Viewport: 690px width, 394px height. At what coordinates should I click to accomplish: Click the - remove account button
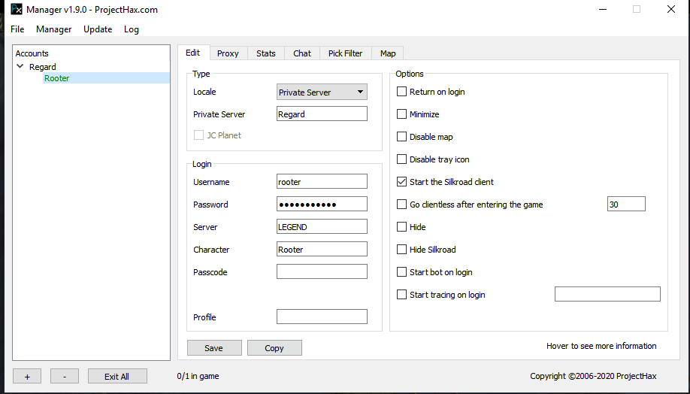coord(65,376)
